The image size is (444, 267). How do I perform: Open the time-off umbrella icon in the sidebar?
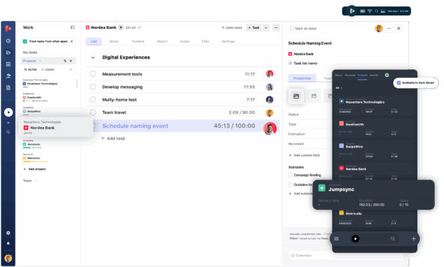coord(8,76)
